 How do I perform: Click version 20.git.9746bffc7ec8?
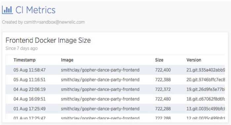pos(206,80)
